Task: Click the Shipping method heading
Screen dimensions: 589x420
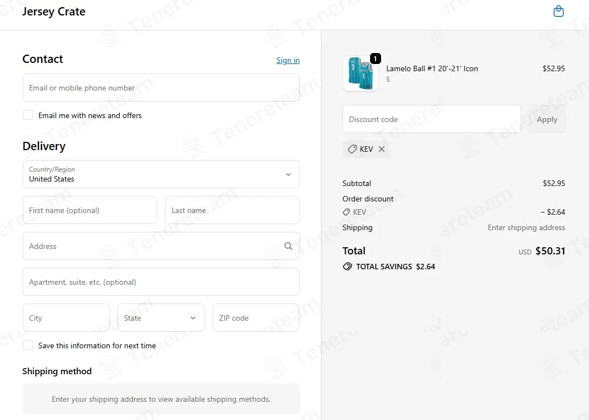Action: 57,371
